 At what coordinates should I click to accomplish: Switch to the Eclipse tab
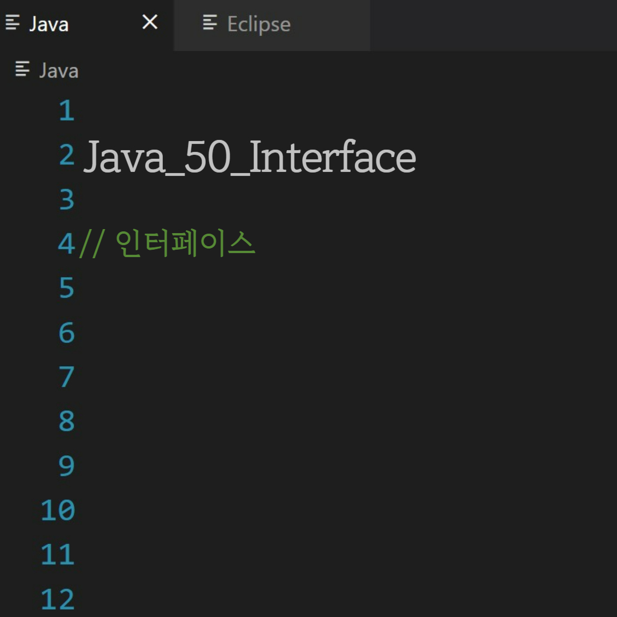[271, 25]
